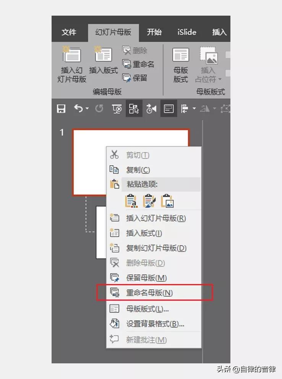This screenshot has height=379, width=282.
Task: Click the greyed 删除母版(D) entry
Action: pos(154,263)
